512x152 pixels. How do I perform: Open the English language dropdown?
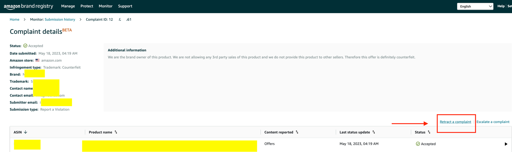[475, 6]
